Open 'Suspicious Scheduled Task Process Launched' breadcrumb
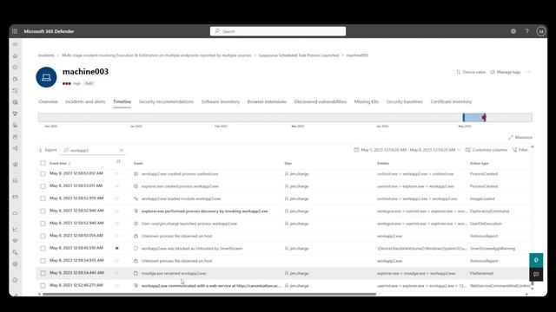Screen dimensions: 556x312 (299, 55)
